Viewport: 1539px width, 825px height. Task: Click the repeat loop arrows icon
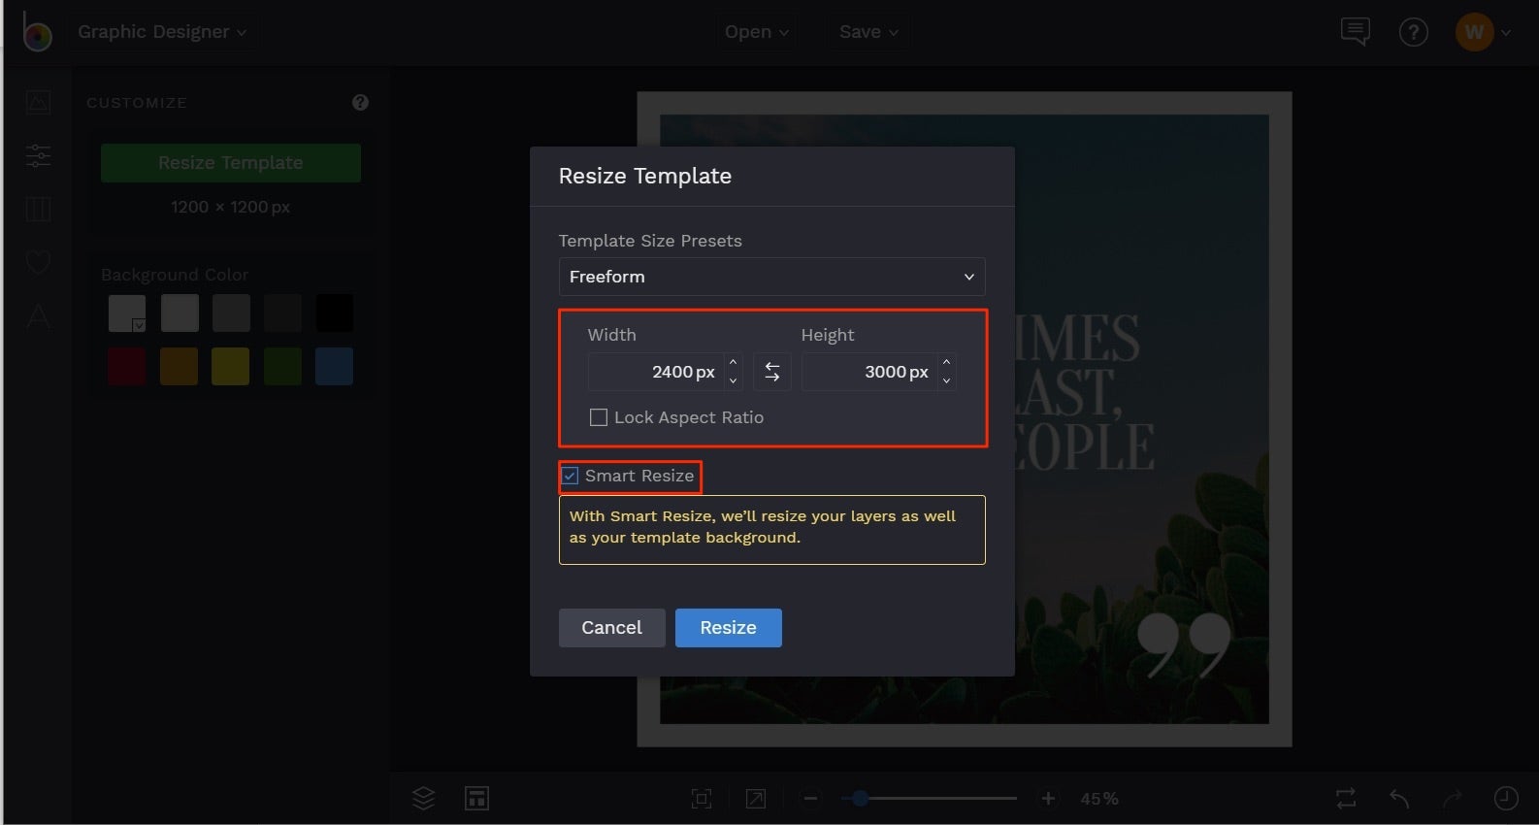[x=1346, y=799]
